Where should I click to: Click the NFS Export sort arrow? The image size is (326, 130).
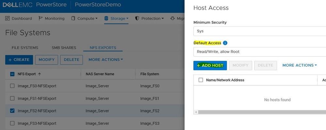tap(39, 74)
